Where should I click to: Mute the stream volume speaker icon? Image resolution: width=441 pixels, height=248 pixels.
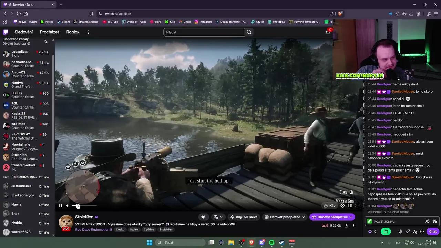tap(68, 206)
